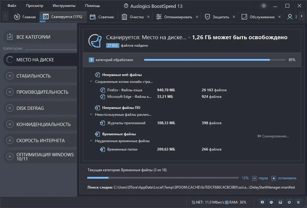This screenshot has height=208, width=307.
Task: Click the остановить button
Action: pyautogui.click(x=284, y=178)
